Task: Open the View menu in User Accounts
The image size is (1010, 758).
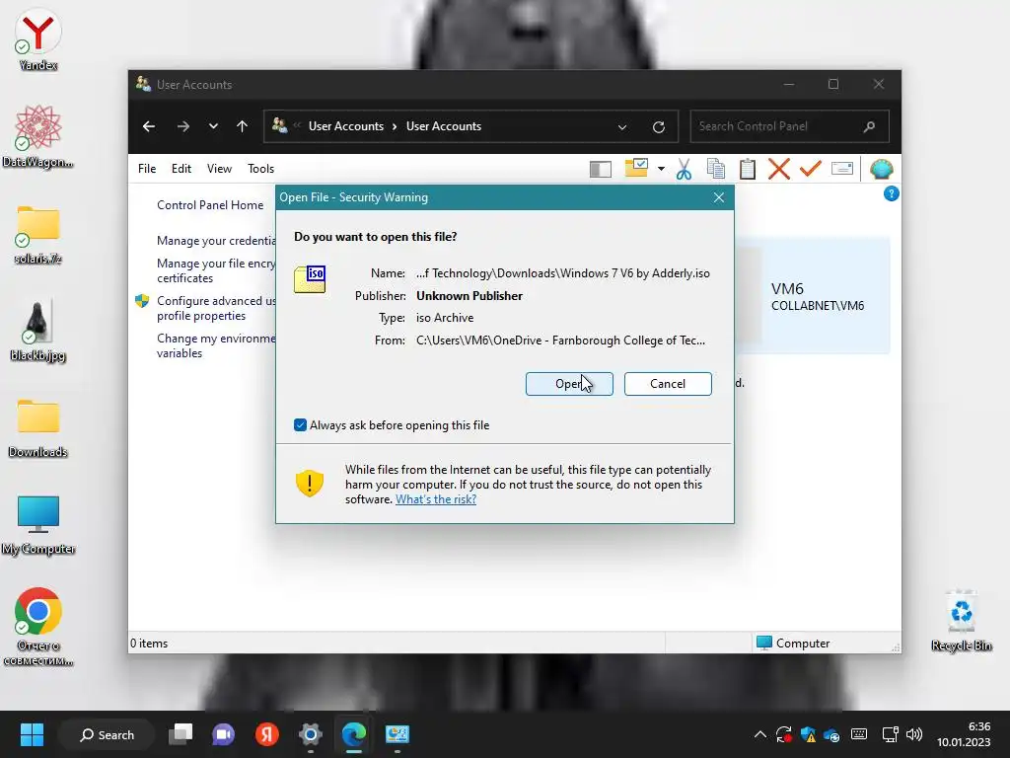Action: click(x=219, y=168)
